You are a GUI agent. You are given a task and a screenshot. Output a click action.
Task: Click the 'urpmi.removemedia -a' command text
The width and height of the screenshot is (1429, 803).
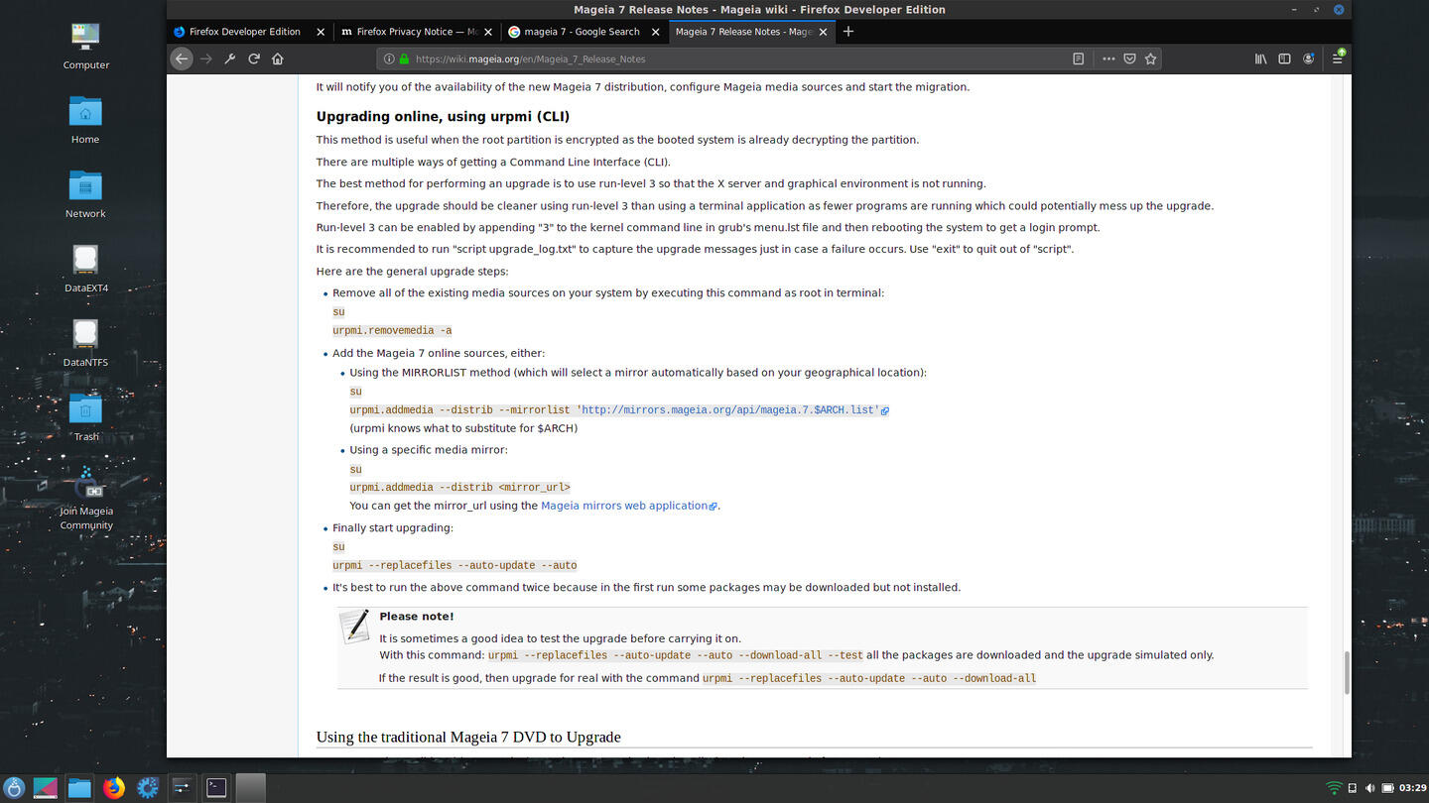[392, 330]
